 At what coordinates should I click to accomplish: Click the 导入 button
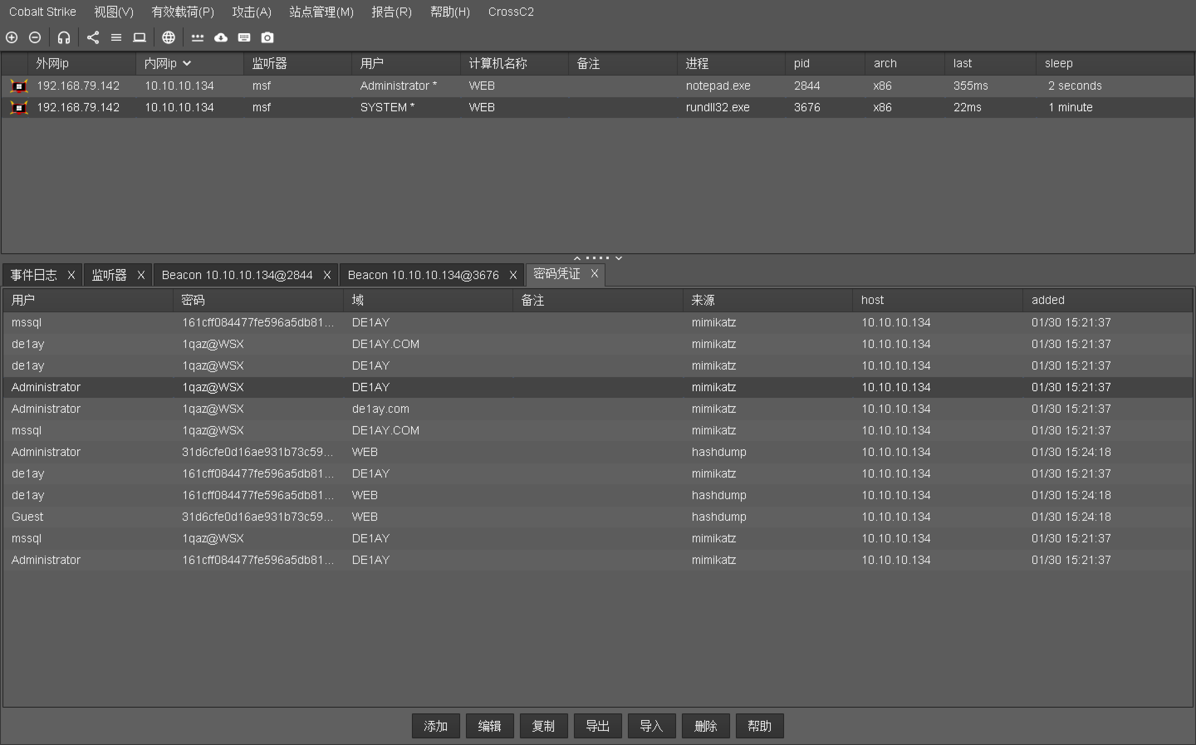651,726
